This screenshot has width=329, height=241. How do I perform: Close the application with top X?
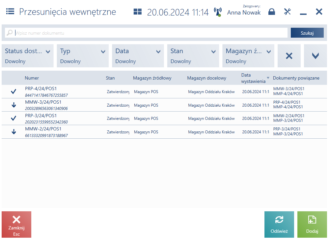pos(319,12)
